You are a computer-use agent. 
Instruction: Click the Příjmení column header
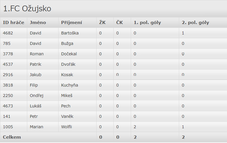pos(72,23)
